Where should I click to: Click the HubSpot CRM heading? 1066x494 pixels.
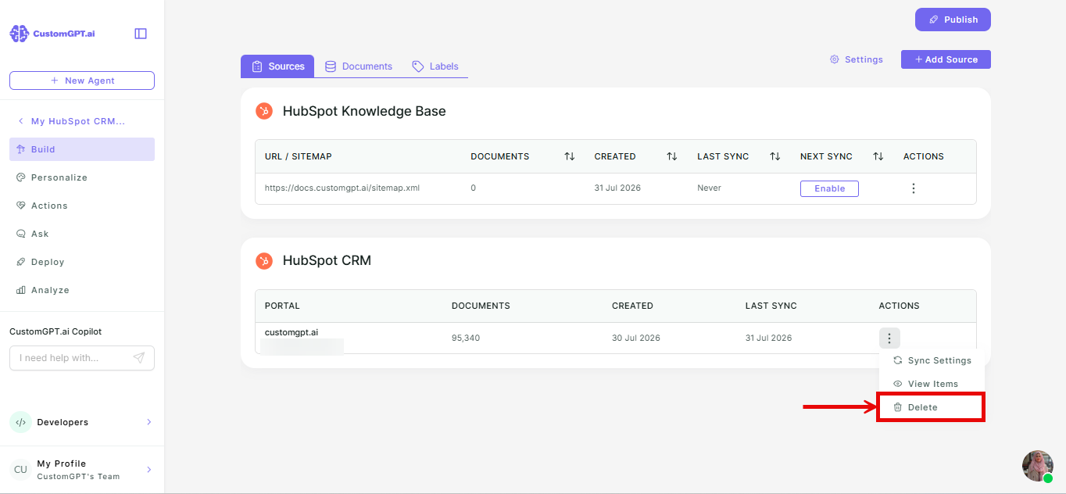[327, 260]
